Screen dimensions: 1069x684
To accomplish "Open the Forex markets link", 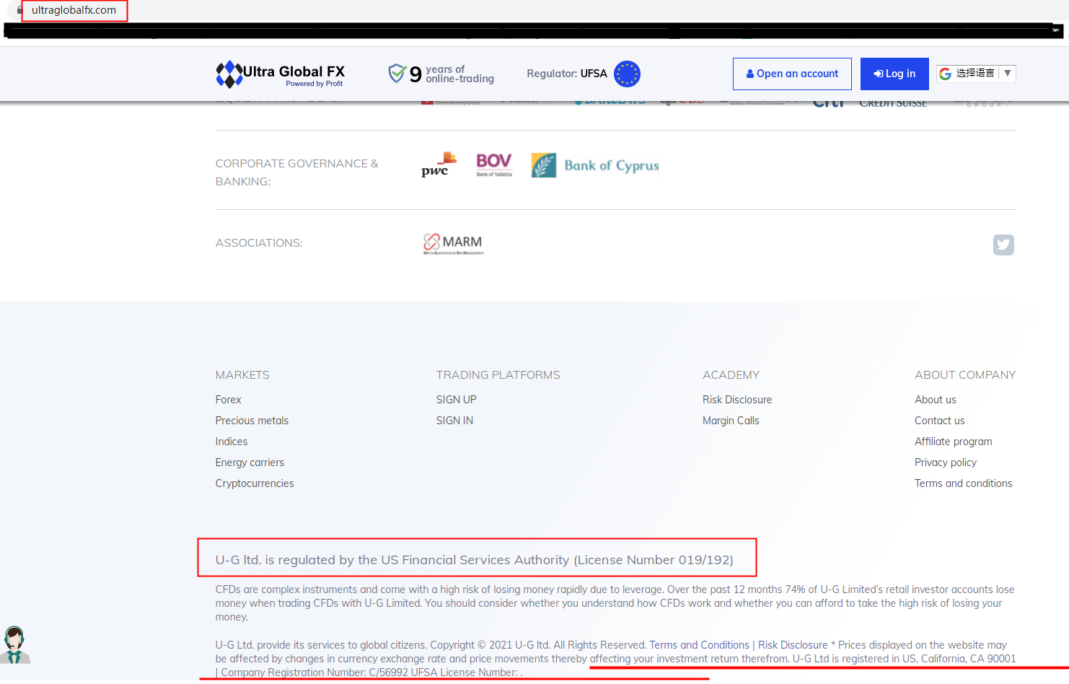I will pyautogui.click(x=228, y=400).
